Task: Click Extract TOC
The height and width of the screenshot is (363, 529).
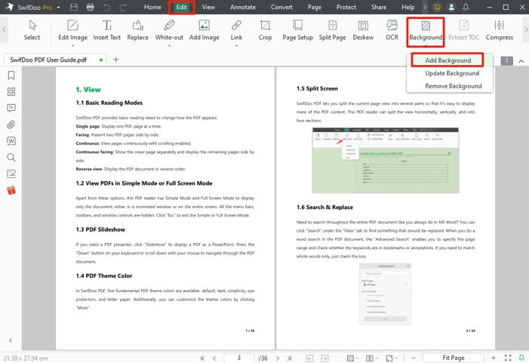Action: tap(464, 30)
